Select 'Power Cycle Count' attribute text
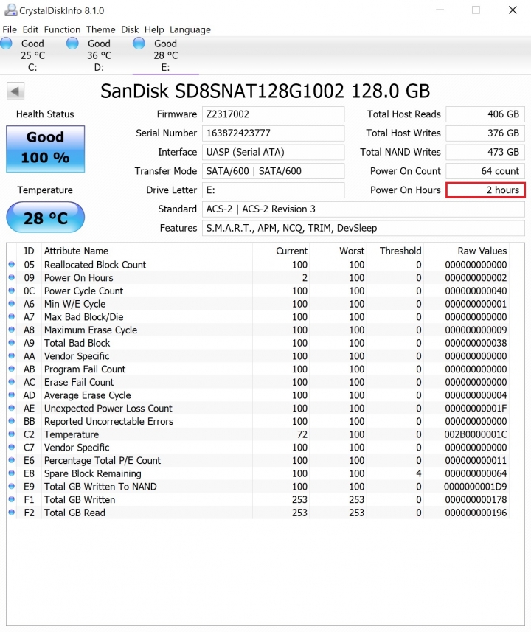This screenshot has width=531, height=632. pyautogui.click(x=83, y=291)
